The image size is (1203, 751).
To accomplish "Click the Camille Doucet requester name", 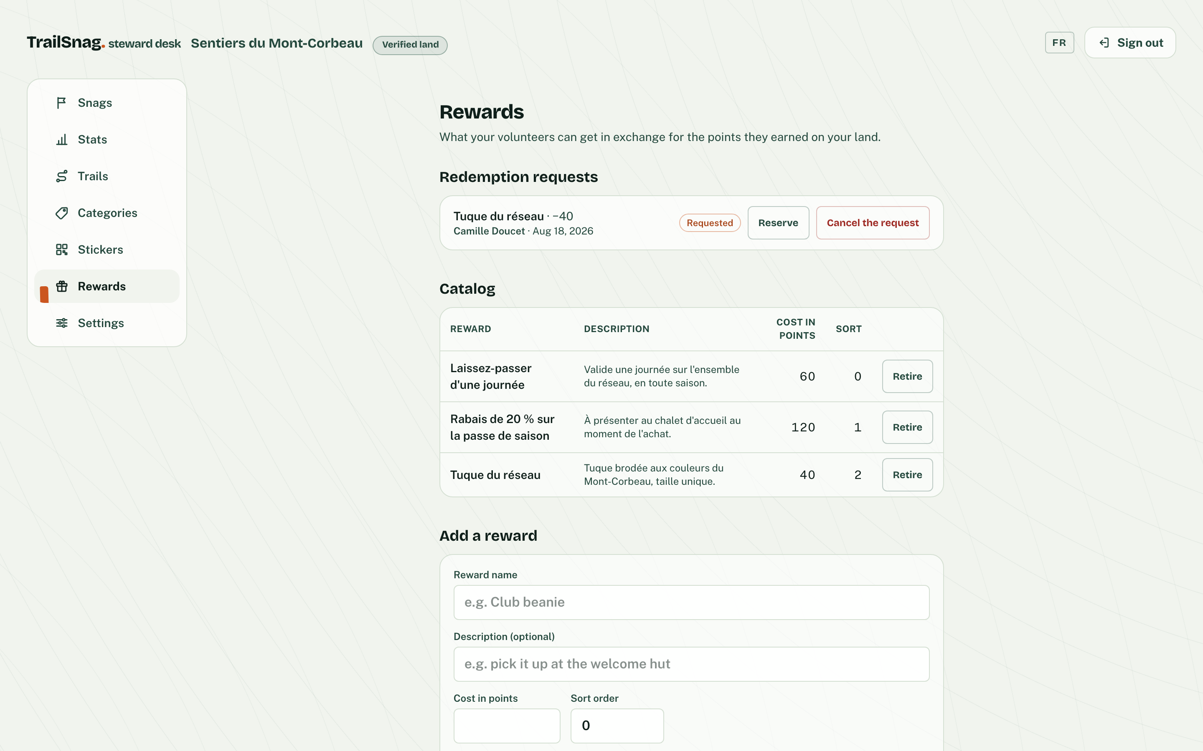I will coord(489,231).
